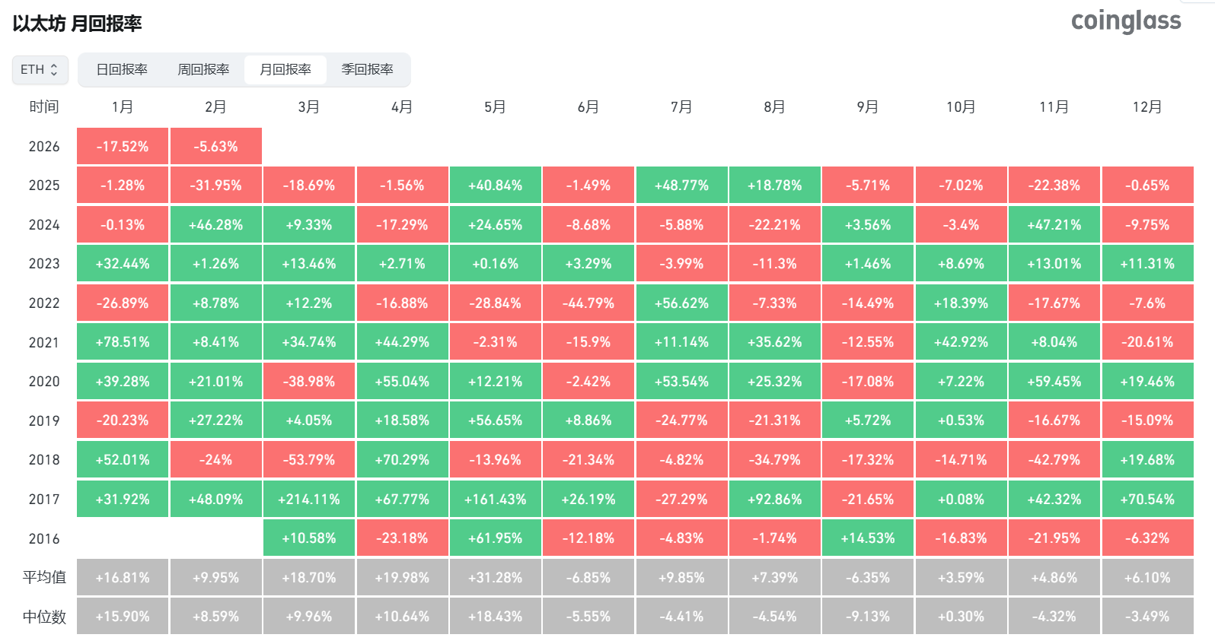Screen dimensions: 1215x644
Task: Select the 2017 March +214.11% cell
Action: 309,500
